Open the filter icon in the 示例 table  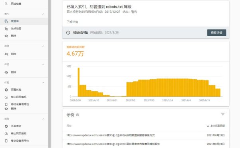(223, 114)
